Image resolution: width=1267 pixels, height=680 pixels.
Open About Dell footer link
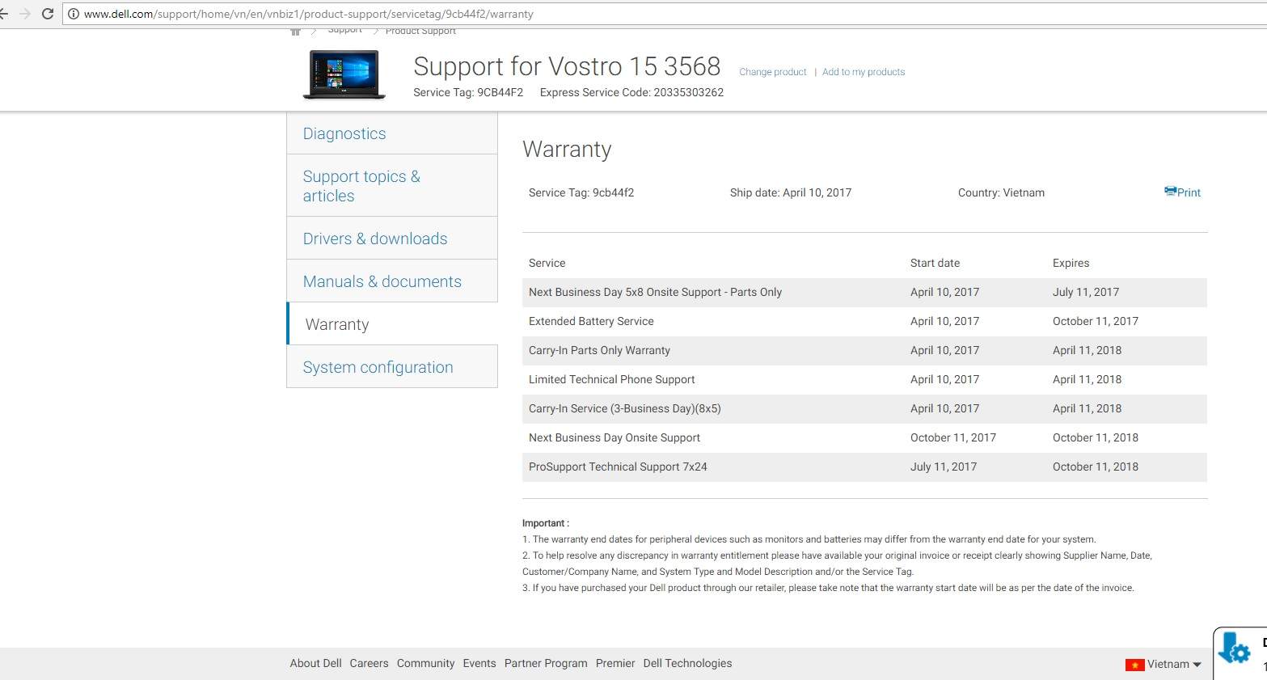tap(315, 663)
